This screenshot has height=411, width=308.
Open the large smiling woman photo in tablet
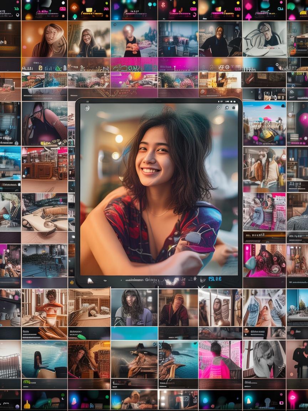159,189
